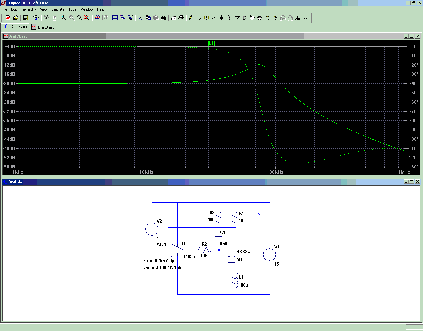Viewport: 423px width, 331px height.
Task: Click the 100µ inductor value
Action: (x=243, y=285)
